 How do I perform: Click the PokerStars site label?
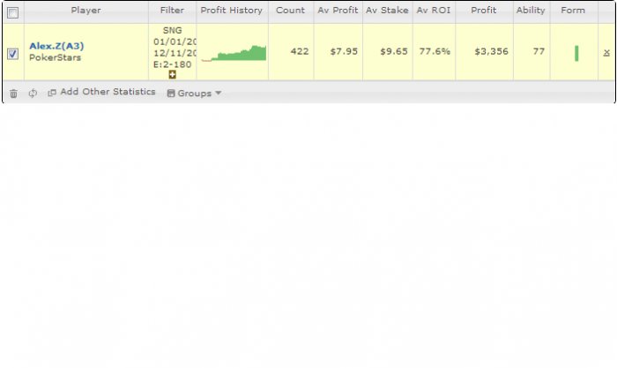(x=55, y=57)
